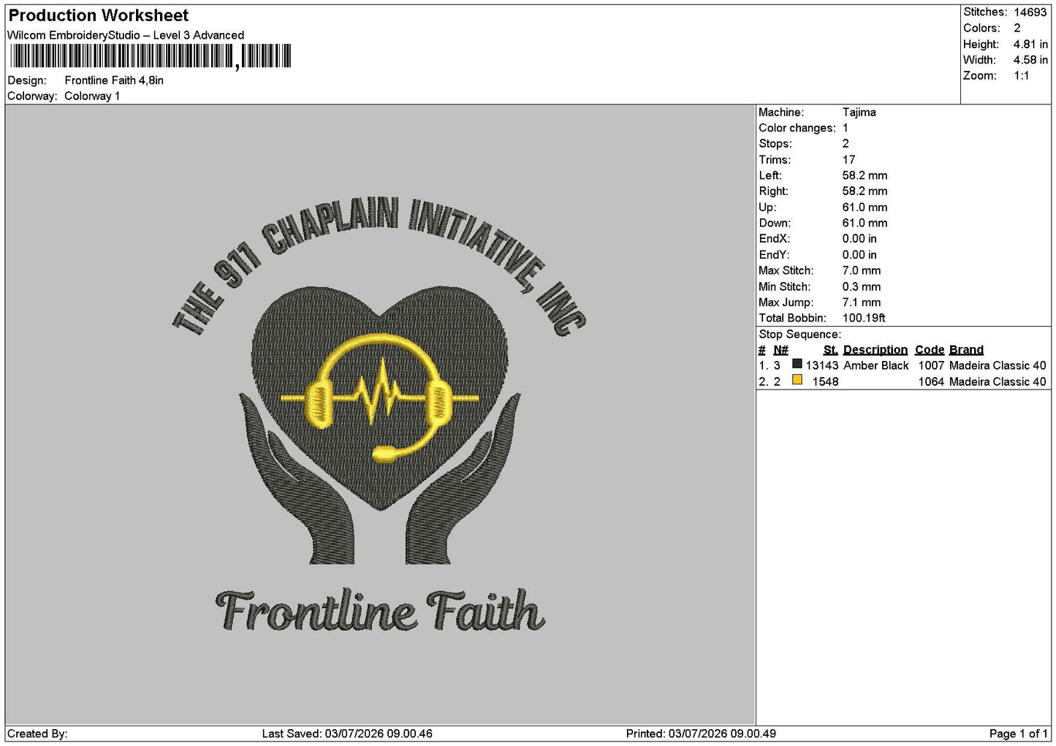Click the stitch count '14693'
The height and width of the screenshot is (746, 1056).
[1030, 12]
